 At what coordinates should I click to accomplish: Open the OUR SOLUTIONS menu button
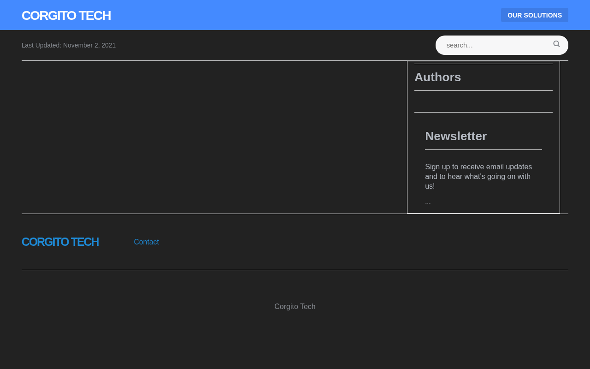(x=535, y=15)
